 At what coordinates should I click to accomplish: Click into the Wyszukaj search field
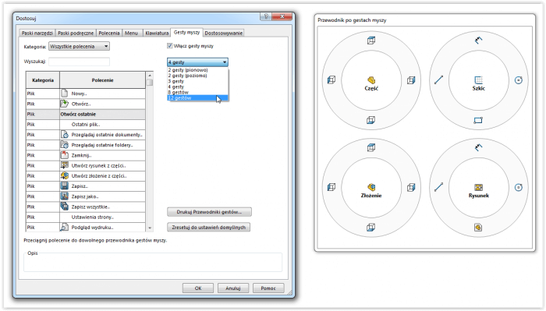coord(79,62)
